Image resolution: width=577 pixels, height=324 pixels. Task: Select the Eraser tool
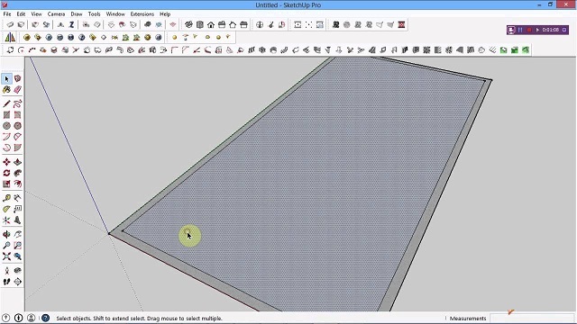point(17,90)
